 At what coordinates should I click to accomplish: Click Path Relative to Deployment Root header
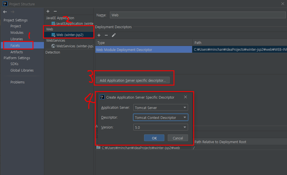pyautogui.click(x=220, y=142)
